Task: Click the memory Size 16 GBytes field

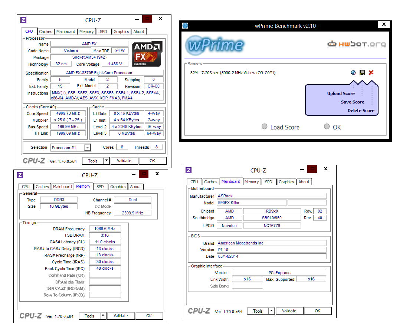Action: coord(59,206)
